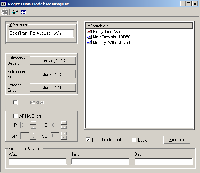The height and width of the screenshot is (173, 200).
Task: Click the window icon in title bar
Action: (4, 4)
